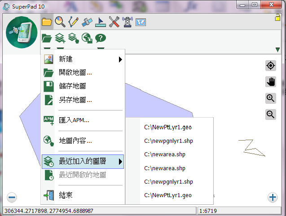Toggle the yellow padlock lock icon
Image resolution: width=286 pixels, height=216 pixels.
[x=277, y=18]
